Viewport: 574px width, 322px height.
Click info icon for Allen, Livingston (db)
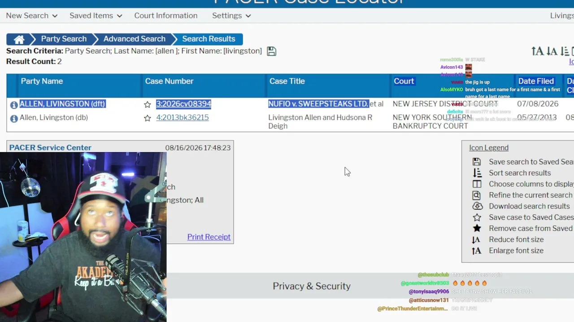(14, 119)
